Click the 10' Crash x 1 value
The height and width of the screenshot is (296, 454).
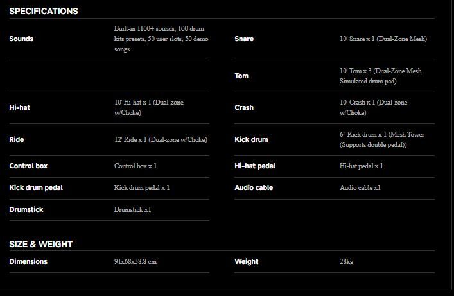click(x=373, y=107)
